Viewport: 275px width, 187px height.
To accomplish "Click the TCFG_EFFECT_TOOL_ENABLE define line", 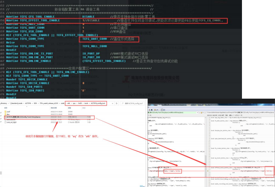I will point(115,21).
